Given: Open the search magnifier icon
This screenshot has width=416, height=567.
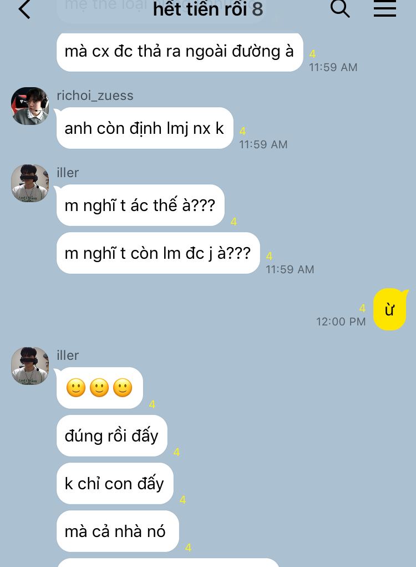Looking at the screenshot, I should click(340, 9).
